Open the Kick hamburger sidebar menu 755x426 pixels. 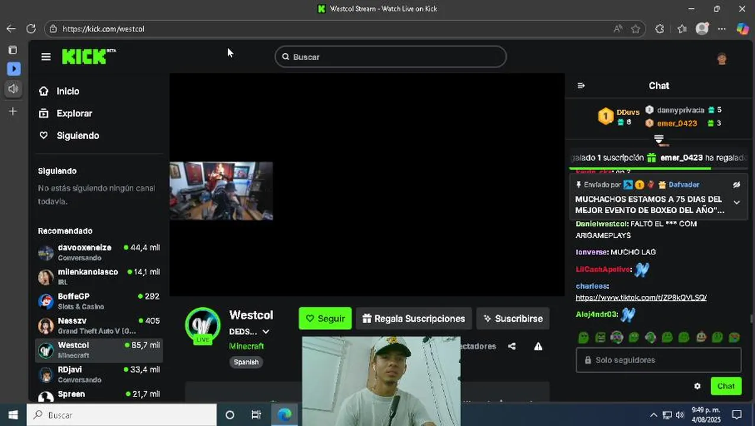46,57
